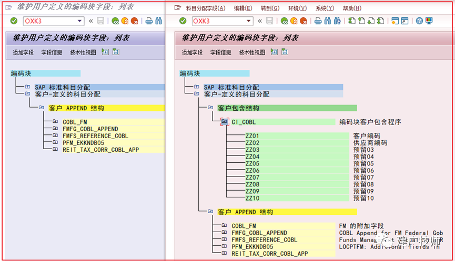Image resolution: width=455 pixels, height=261 pixels.
Task: Click 技术性视图 button in left window
Action: [83, 53]
